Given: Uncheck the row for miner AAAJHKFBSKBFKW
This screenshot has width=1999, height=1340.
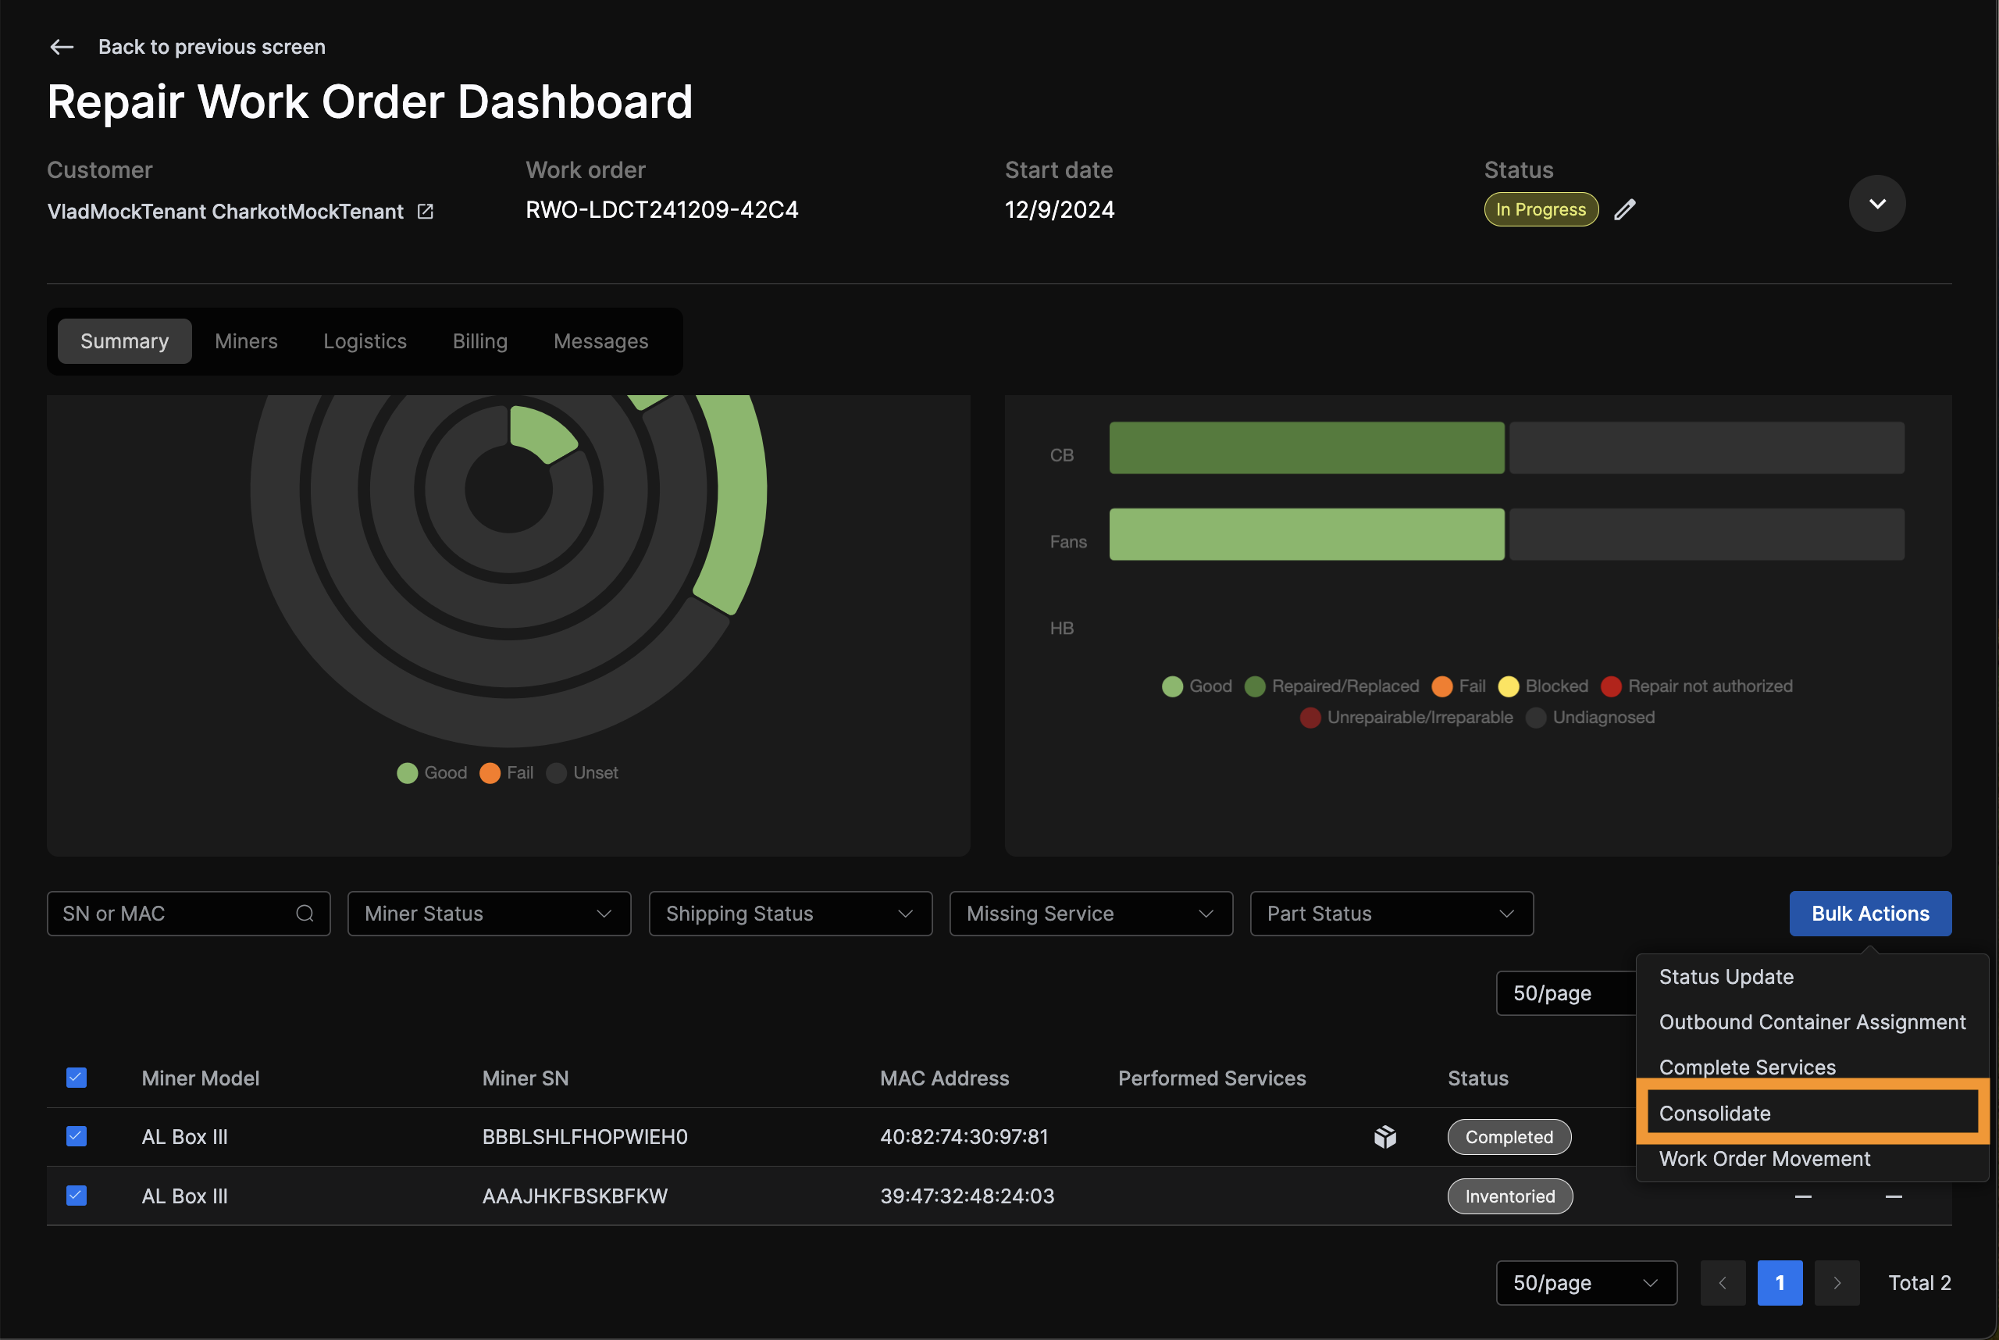Looking at the screenshot, I should coord(76,1196).
